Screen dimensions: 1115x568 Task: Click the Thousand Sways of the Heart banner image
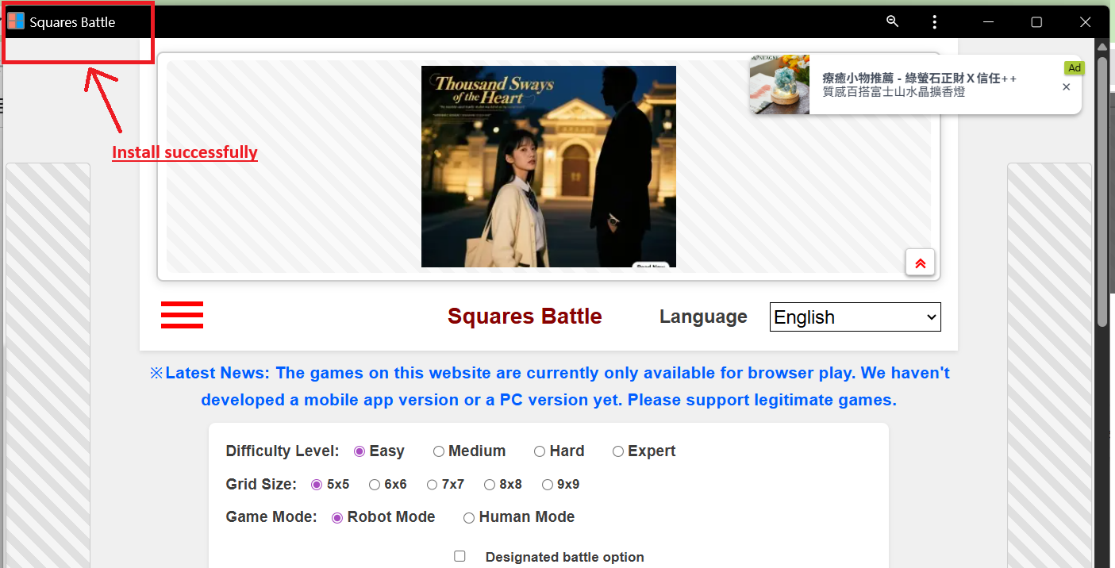[548, 166]
